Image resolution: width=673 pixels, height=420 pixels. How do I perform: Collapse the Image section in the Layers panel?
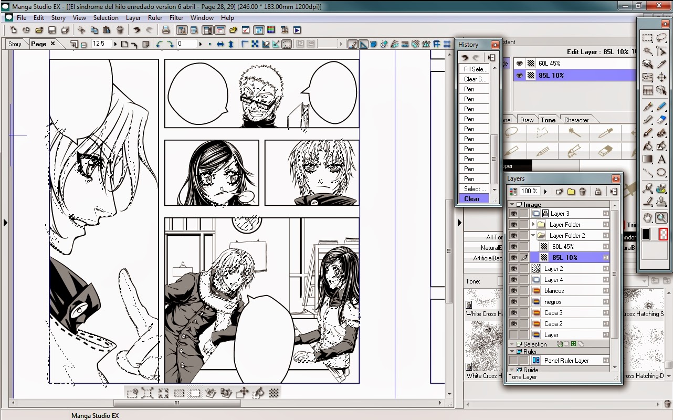(x=512, y=205)
